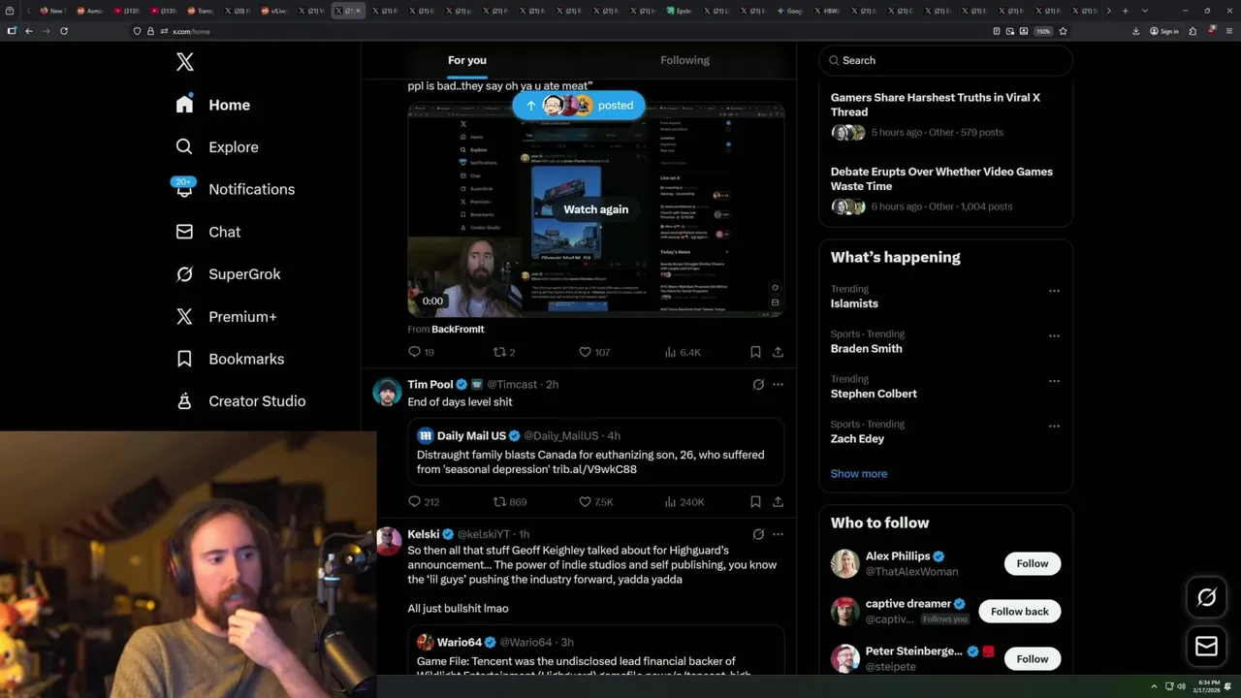
Task: Open Kelski's profile avatar
Action: (x=388, y=541)
